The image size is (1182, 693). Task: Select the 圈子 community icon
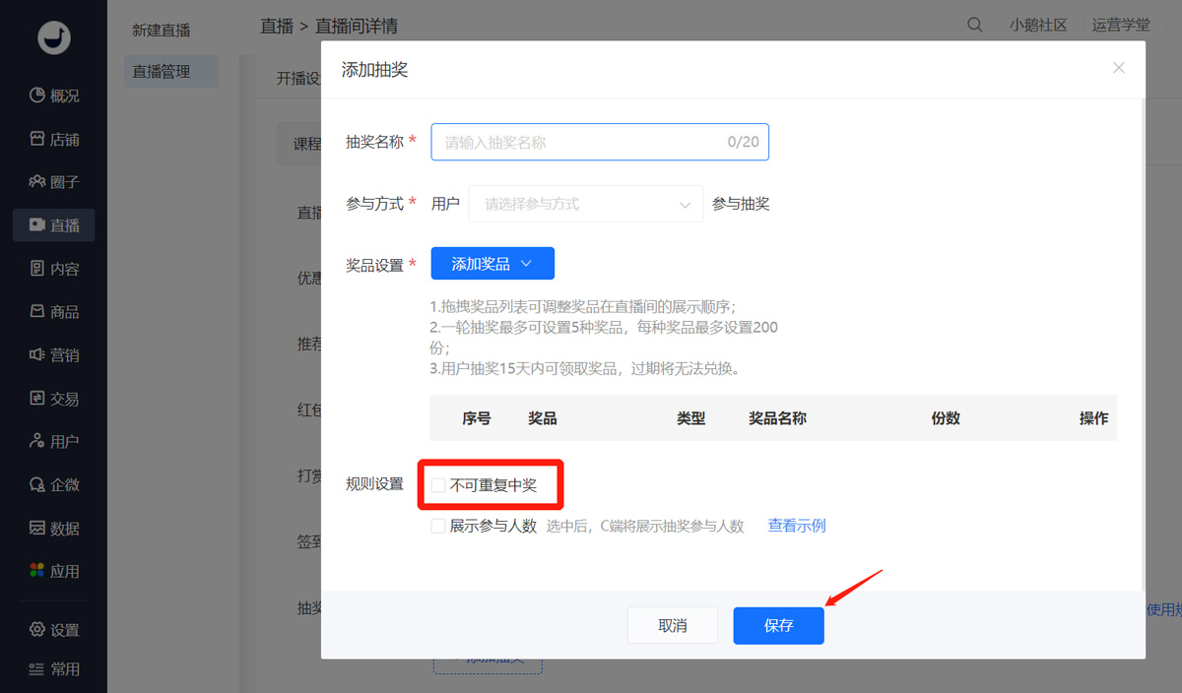pyautogui.click(x=37, y=182)
